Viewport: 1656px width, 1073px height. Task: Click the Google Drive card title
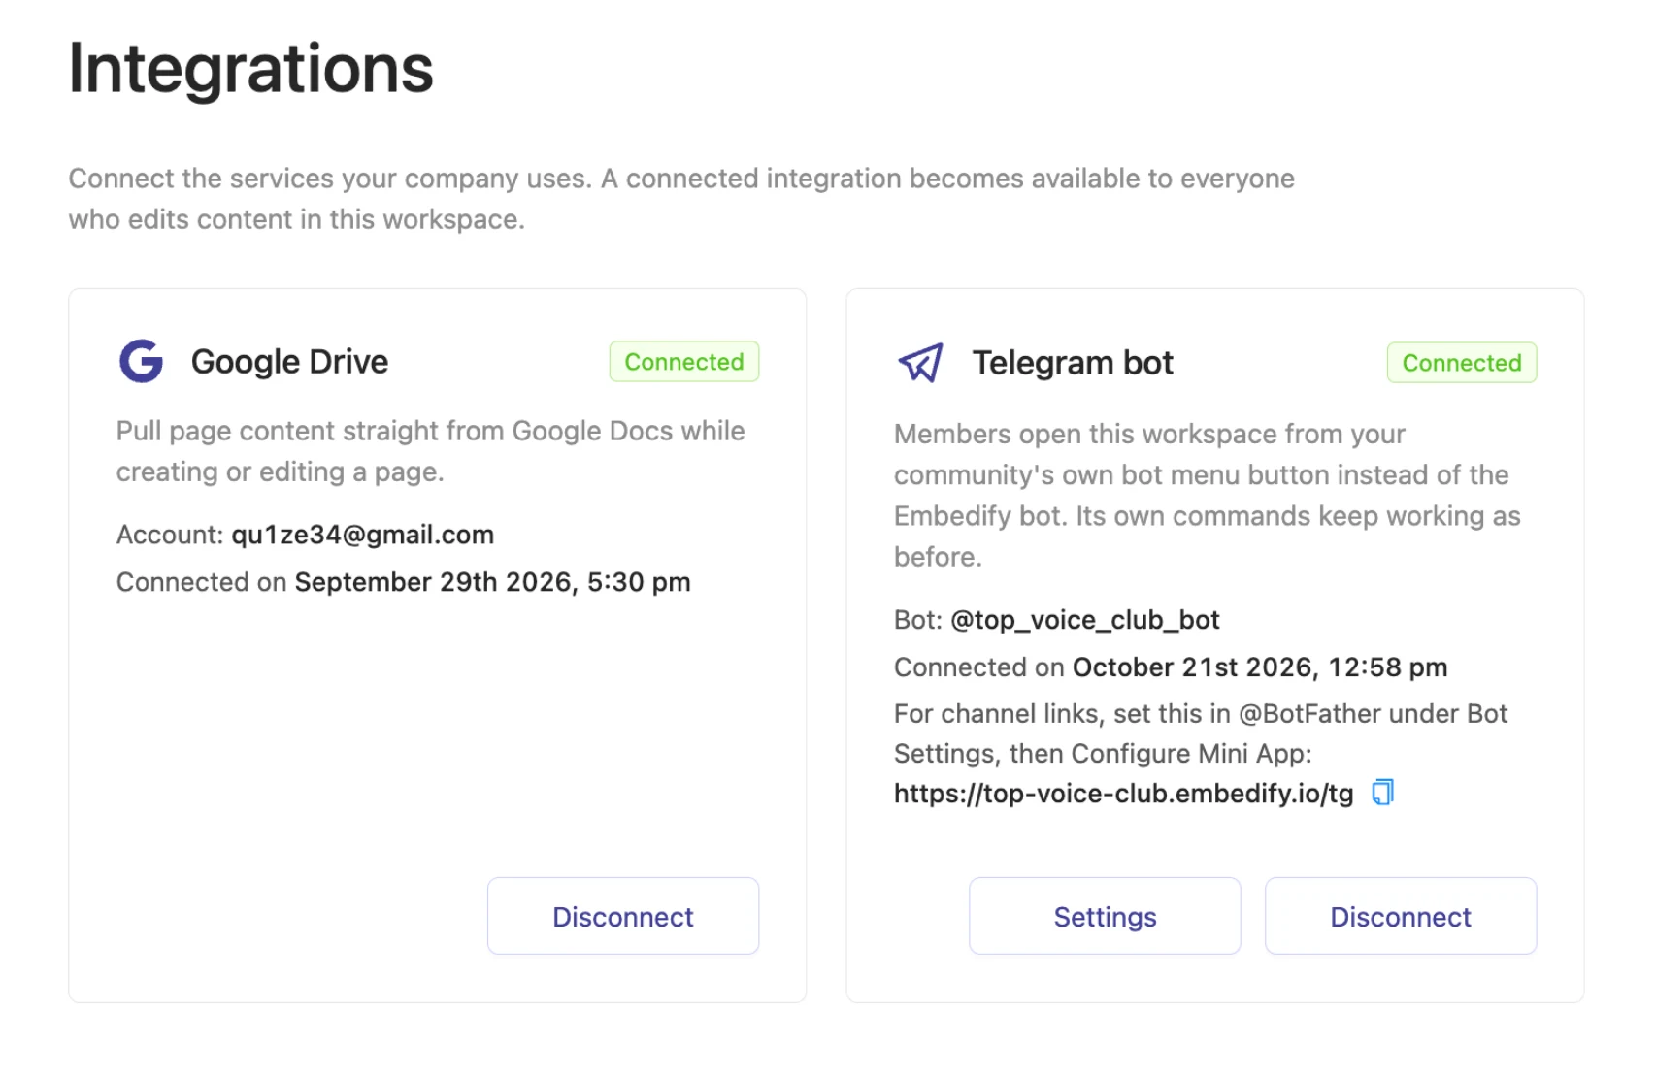(x=289, y=362)
